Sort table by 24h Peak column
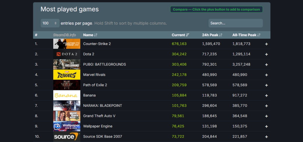This screenshot has width=303, height=142. (x=212, y=35)
